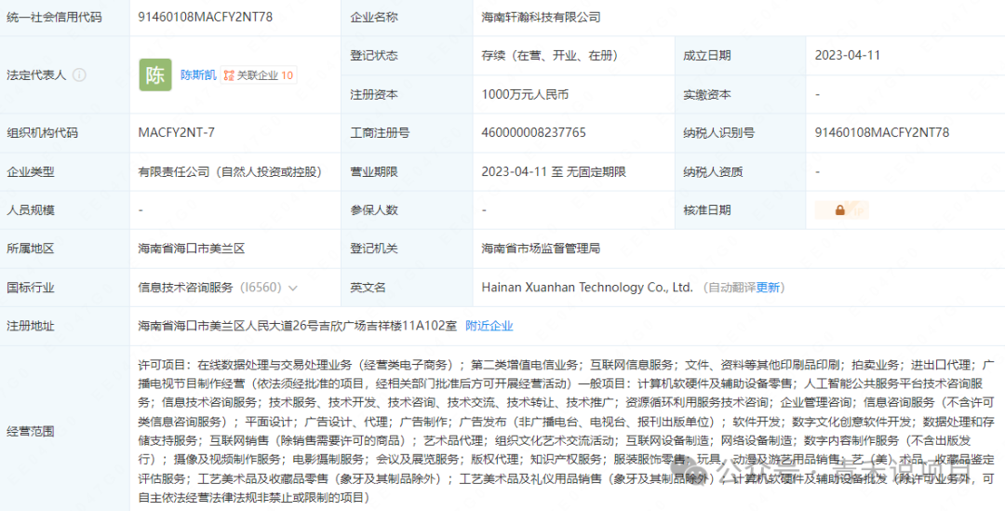Select the registered address ending 吉祥楼11A102室
This screenshot has width=1005, height=511.
click(x=298, y=326)
